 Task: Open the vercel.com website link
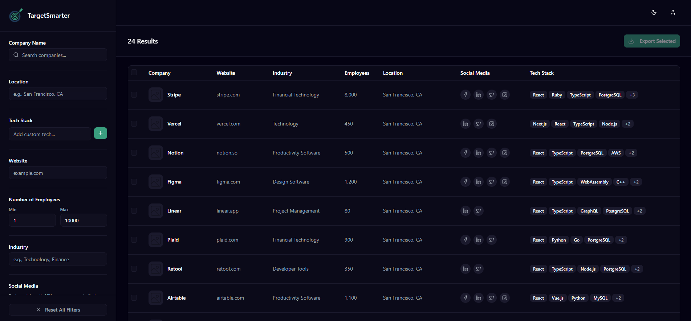tap(228, 124)
